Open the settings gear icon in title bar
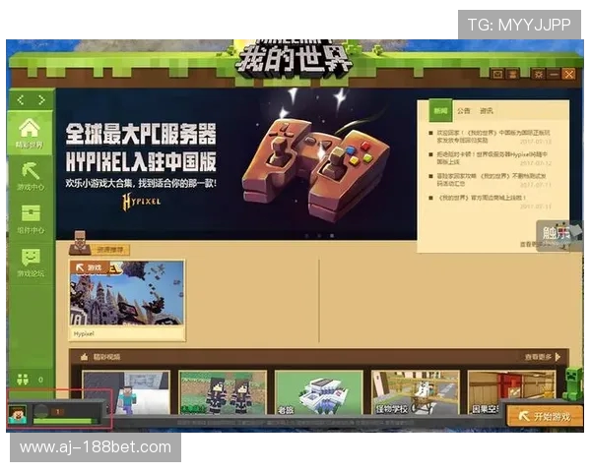The image size is (591, 472). click(538, 74)
